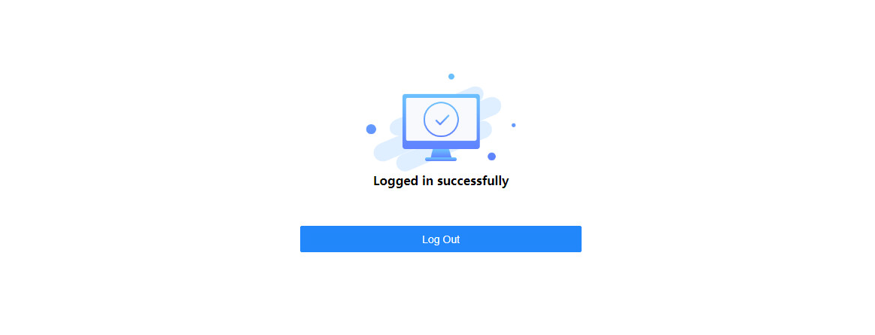Click the word "Out" on the blue button
The width and height of the screenshot is (875, 335).
(x=451, y=239)
